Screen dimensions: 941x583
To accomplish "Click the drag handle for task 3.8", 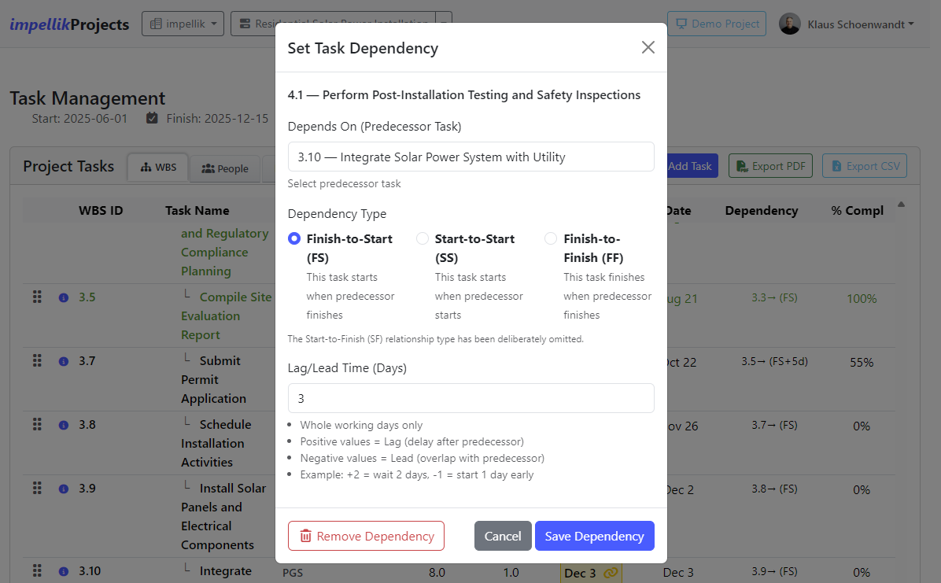I will 37,424.
